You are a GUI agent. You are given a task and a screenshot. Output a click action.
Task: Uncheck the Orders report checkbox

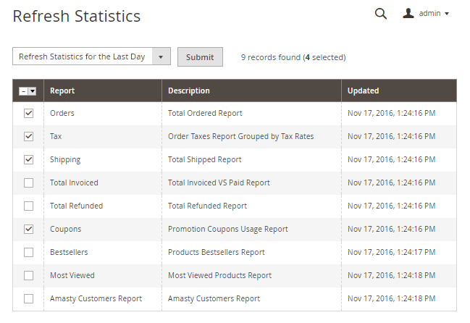29,114
